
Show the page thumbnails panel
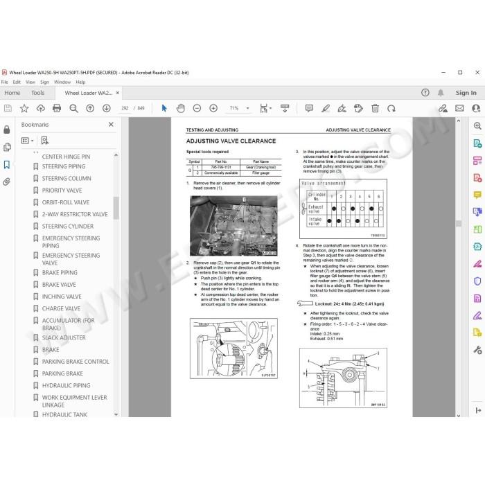tap(7, 147)
